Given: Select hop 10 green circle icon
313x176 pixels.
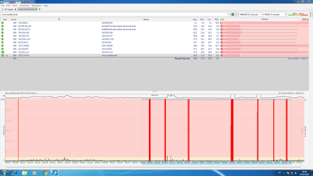Looking at the screenshot, I should point(3,52).
